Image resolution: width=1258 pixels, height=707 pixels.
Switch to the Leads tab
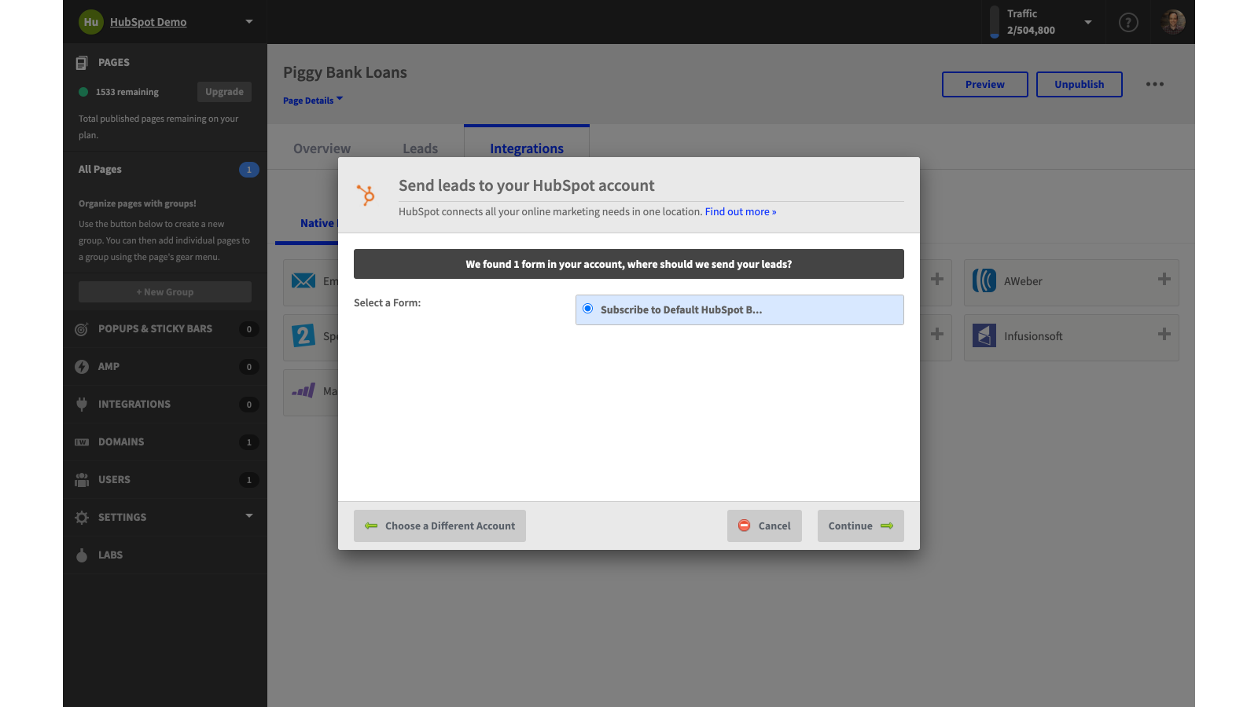(421, 148)
